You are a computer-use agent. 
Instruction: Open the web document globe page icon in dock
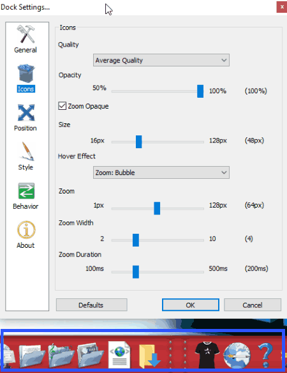tap(119, 355)
